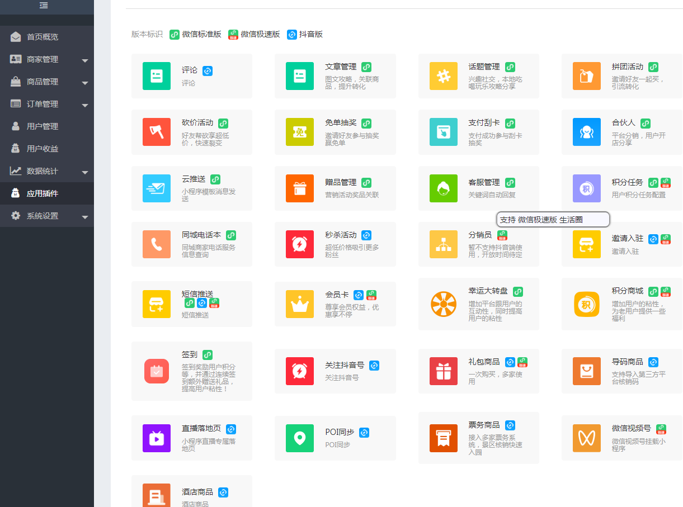This screenshot has height=507, width=683.
Task: Open the 微信视频号 butterfly icon
Action: point(587,438)
